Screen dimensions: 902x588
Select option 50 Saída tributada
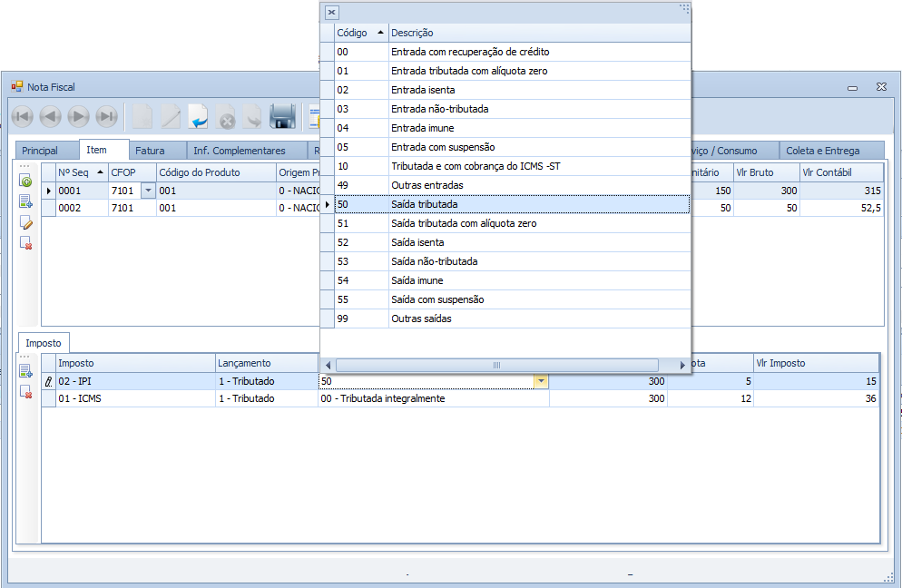[x=512, y=204]
